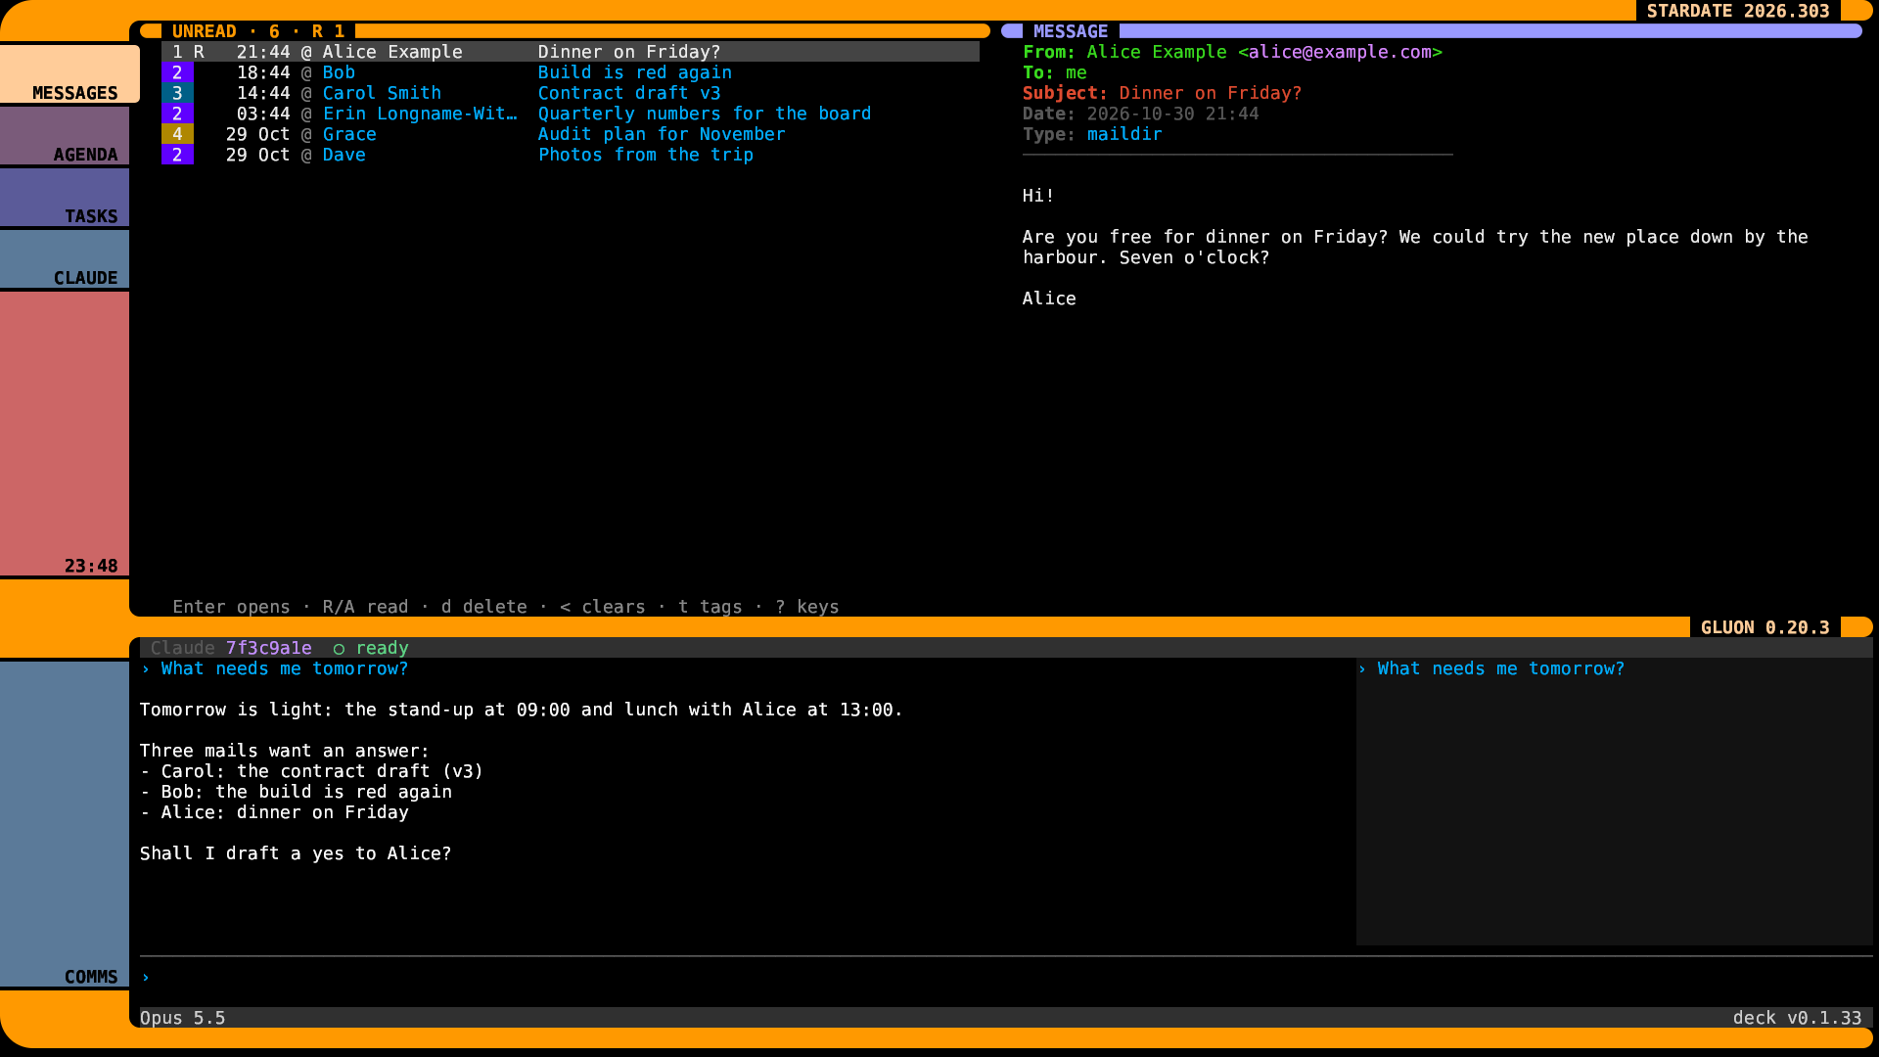Click the yellow tag badge 4 on Grace's row
The image size is (1879, 1057).
[177, 134]
